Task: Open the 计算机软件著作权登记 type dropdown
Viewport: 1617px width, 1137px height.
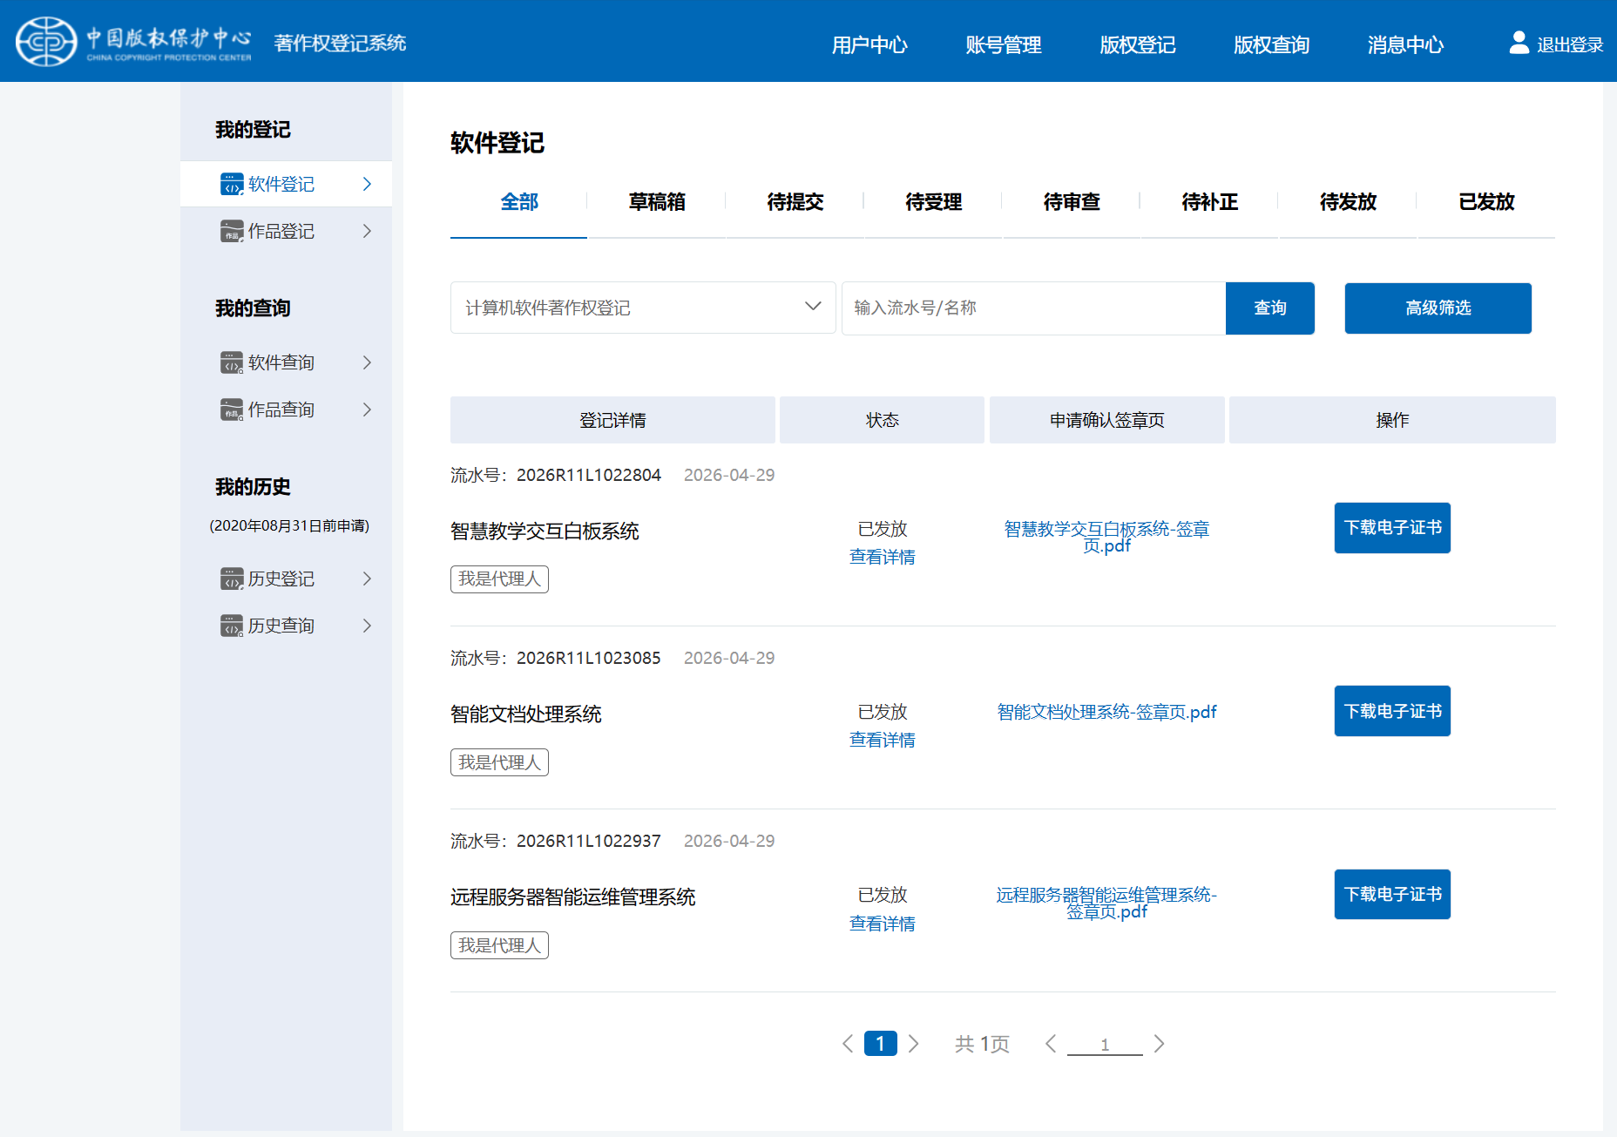Action: [643, 308]
